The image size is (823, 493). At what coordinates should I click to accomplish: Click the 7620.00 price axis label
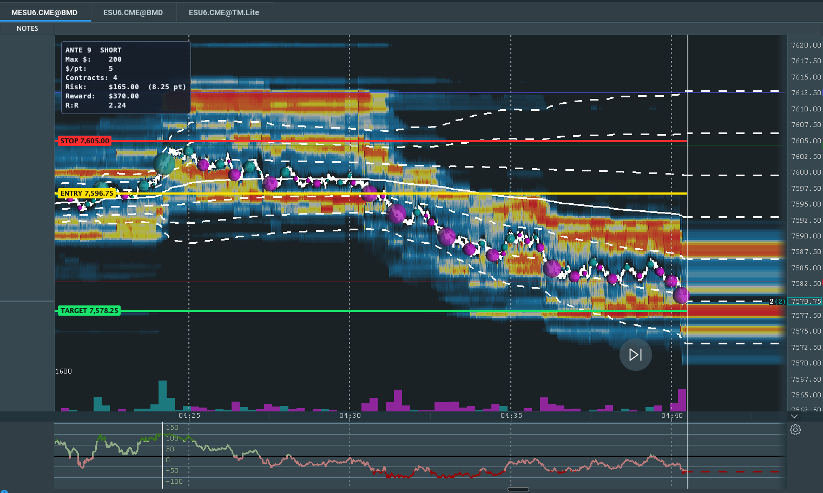(806, 45)
